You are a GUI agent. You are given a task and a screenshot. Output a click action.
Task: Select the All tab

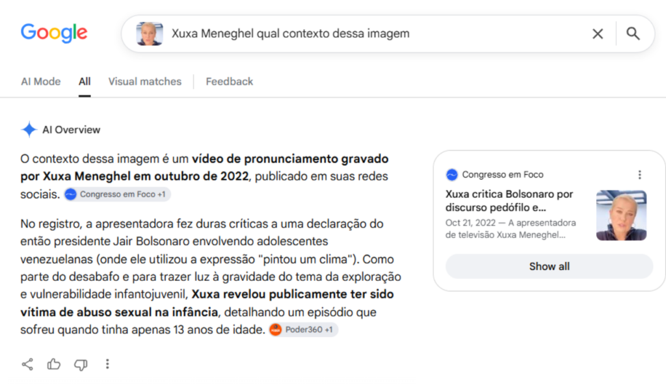85,81
